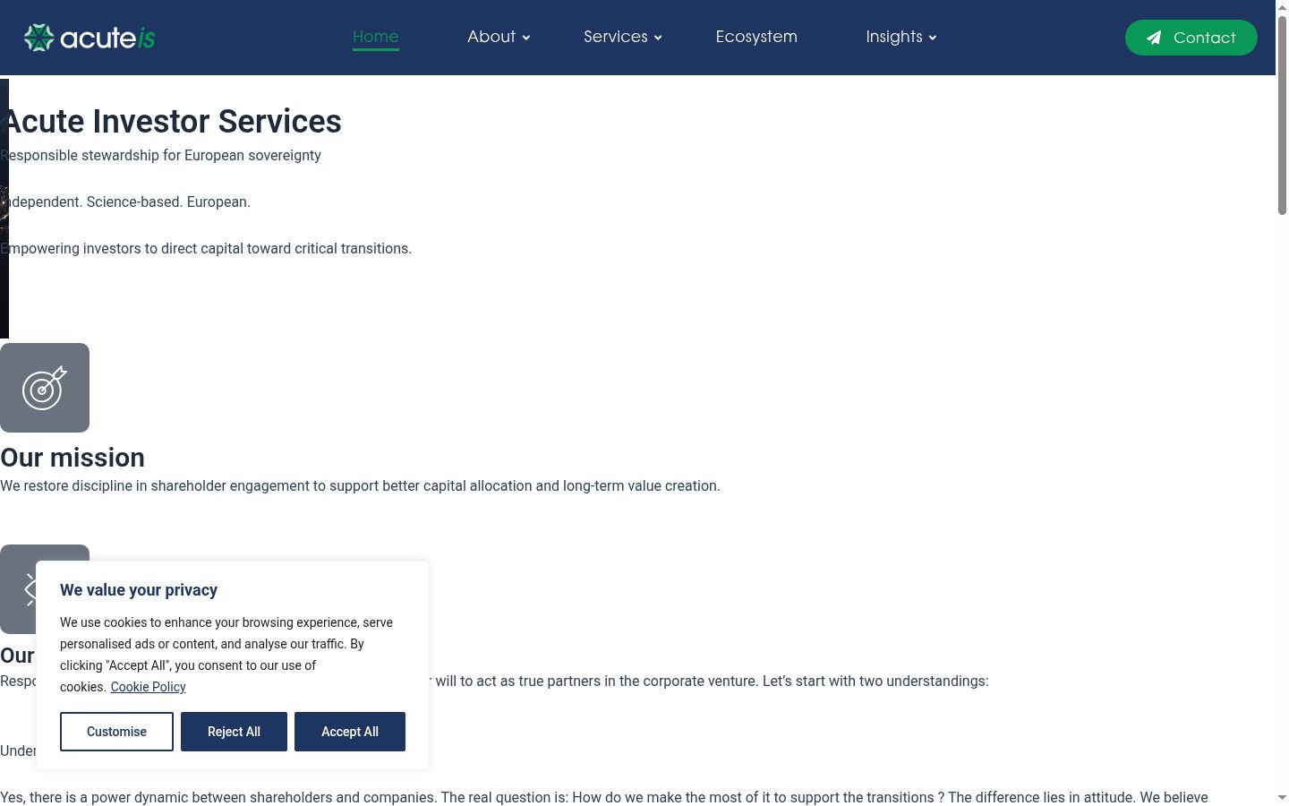The image size is (1289, 806).
Task: Accept all cookies
Action: (350, 732)
